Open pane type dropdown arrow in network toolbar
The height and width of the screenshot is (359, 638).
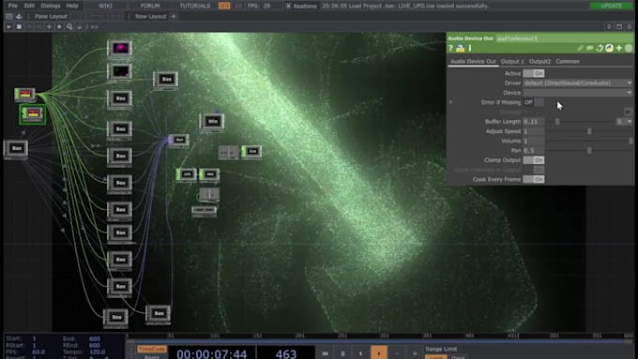8,27
